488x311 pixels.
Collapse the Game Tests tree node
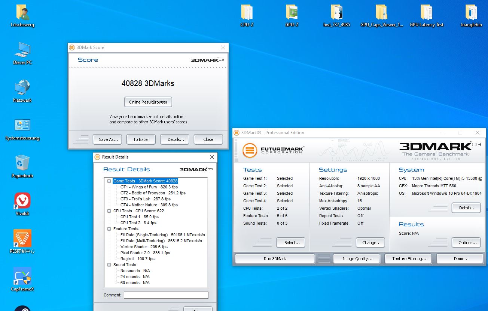pos(109,181)
